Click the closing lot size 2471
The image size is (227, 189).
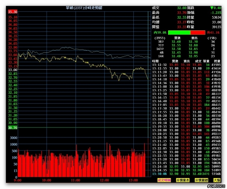coord(206,174)
